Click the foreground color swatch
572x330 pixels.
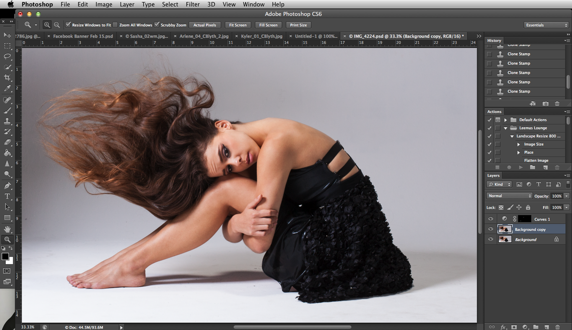pyautogui.click(x=5, y=257)
